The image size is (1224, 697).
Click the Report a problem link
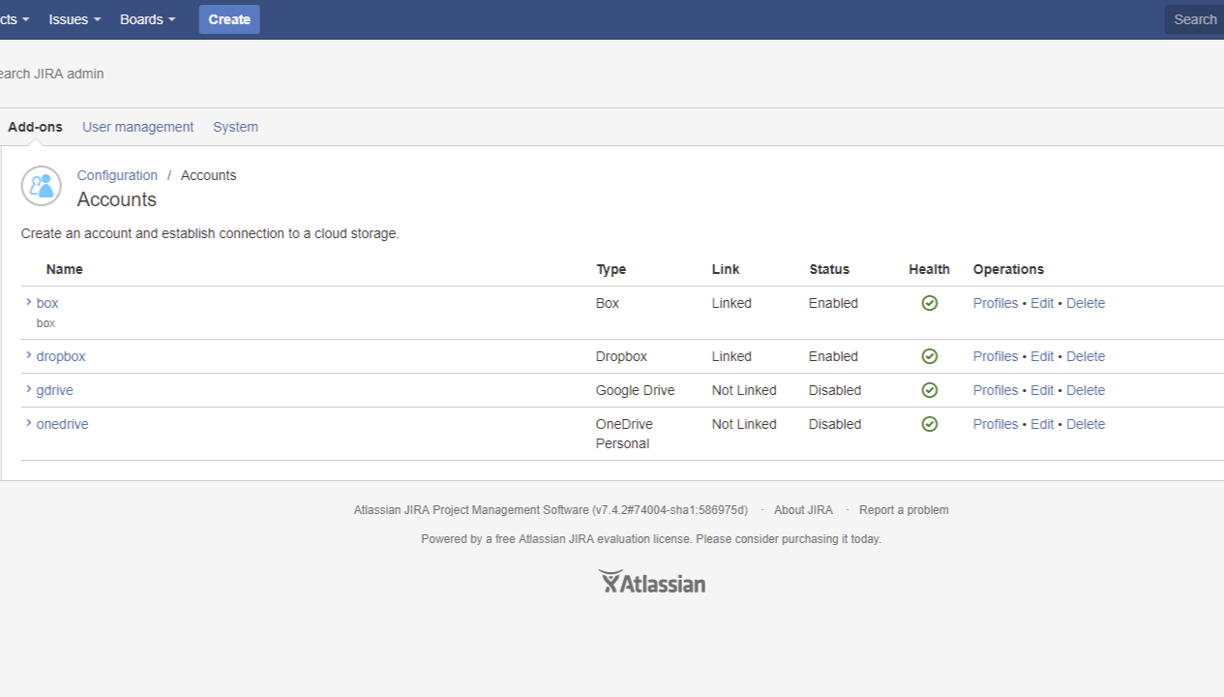[904, 510]
